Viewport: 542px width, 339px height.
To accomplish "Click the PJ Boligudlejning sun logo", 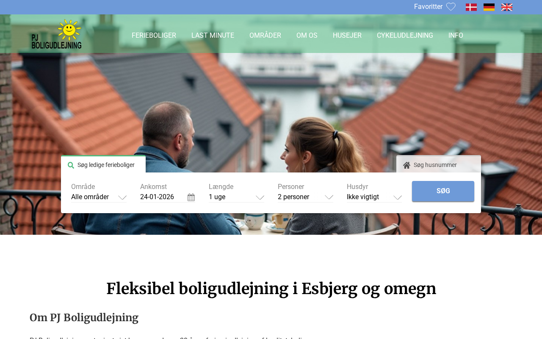I will point(56,34).
